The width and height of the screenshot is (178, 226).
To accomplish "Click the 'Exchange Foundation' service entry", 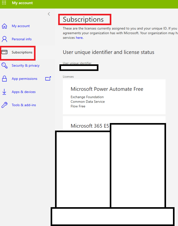I will 87,97.
